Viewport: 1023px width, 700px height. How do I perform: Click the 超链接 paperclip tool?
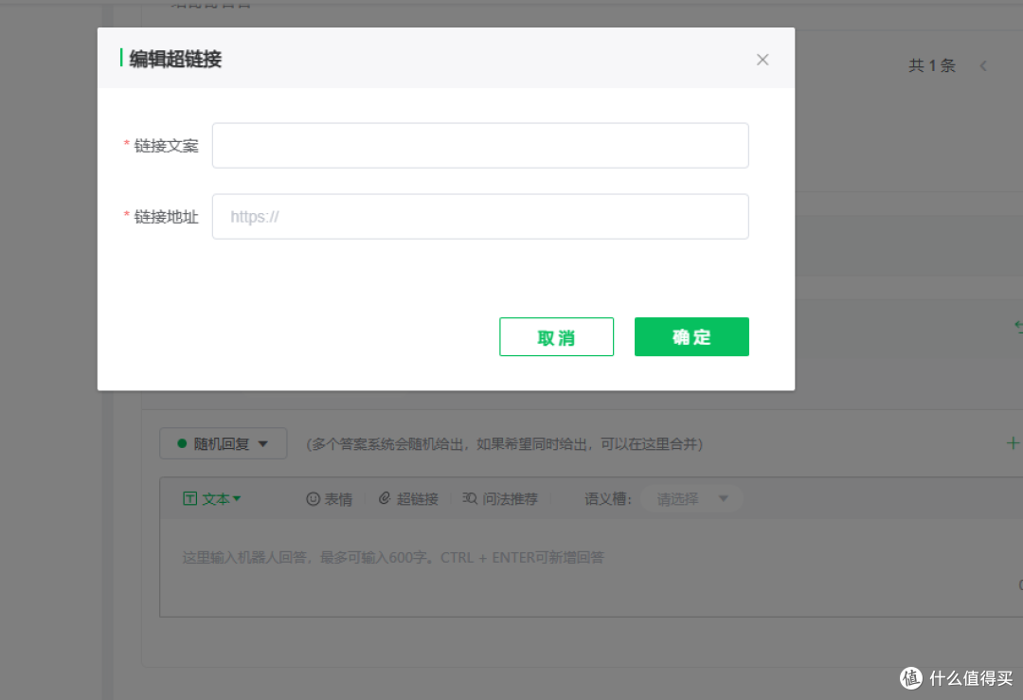pyautogui.click(x=408, y=499)
